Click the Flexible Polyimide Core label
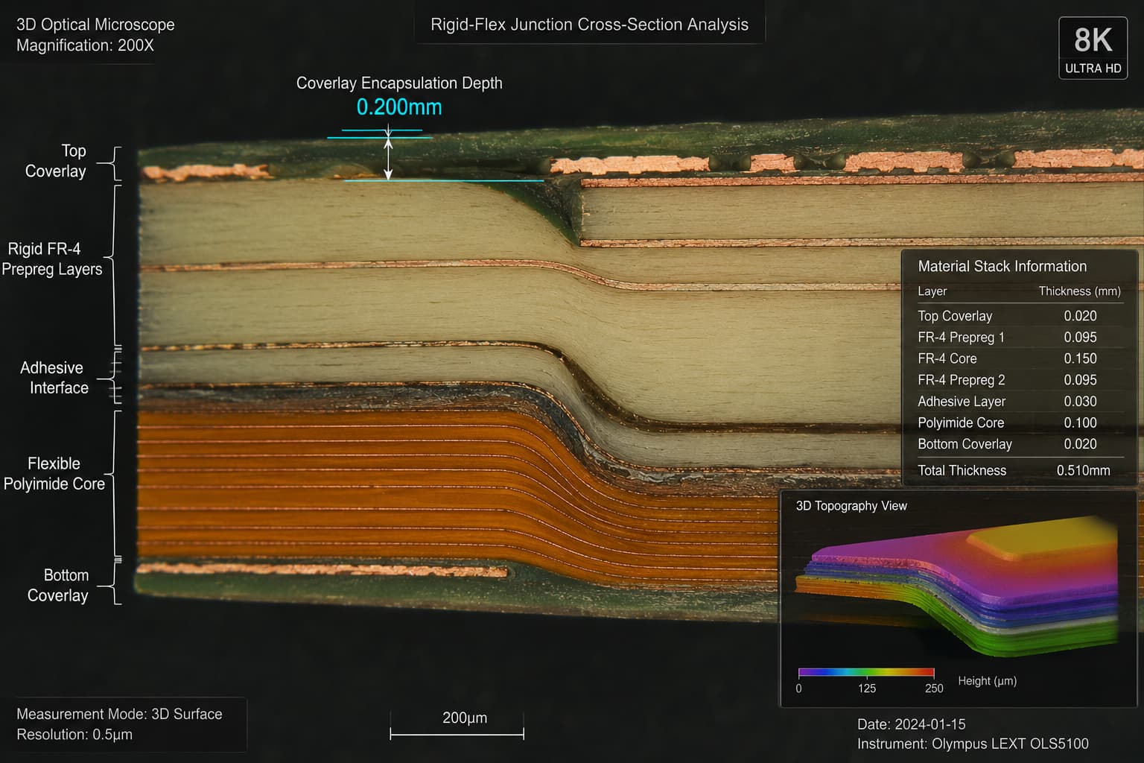Viewport: 1144px width, 763px height. pyautogui.click(x=54, y=474)
